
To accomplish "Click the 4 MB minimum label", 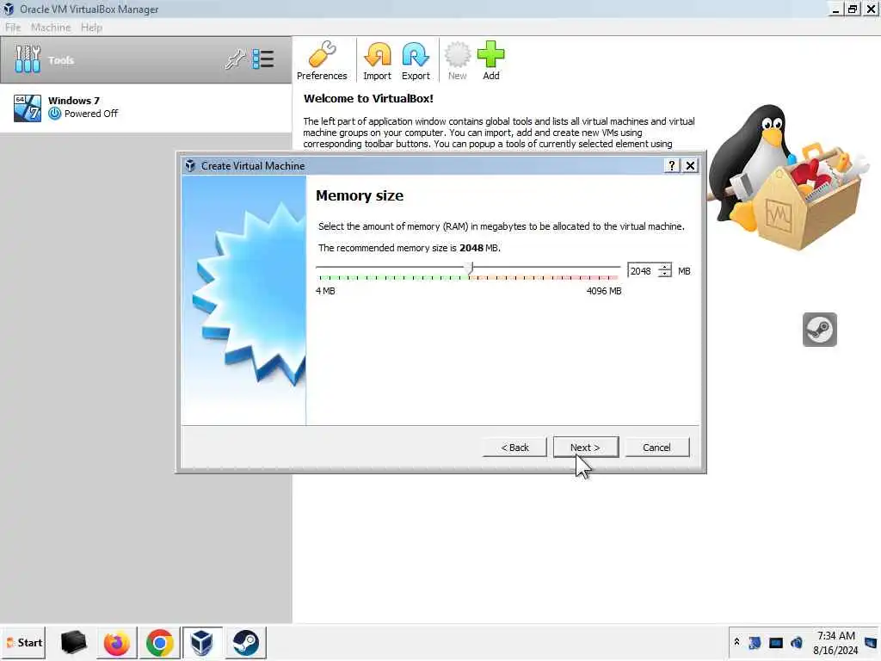I will pyautogui.click(x=325, y=291).
